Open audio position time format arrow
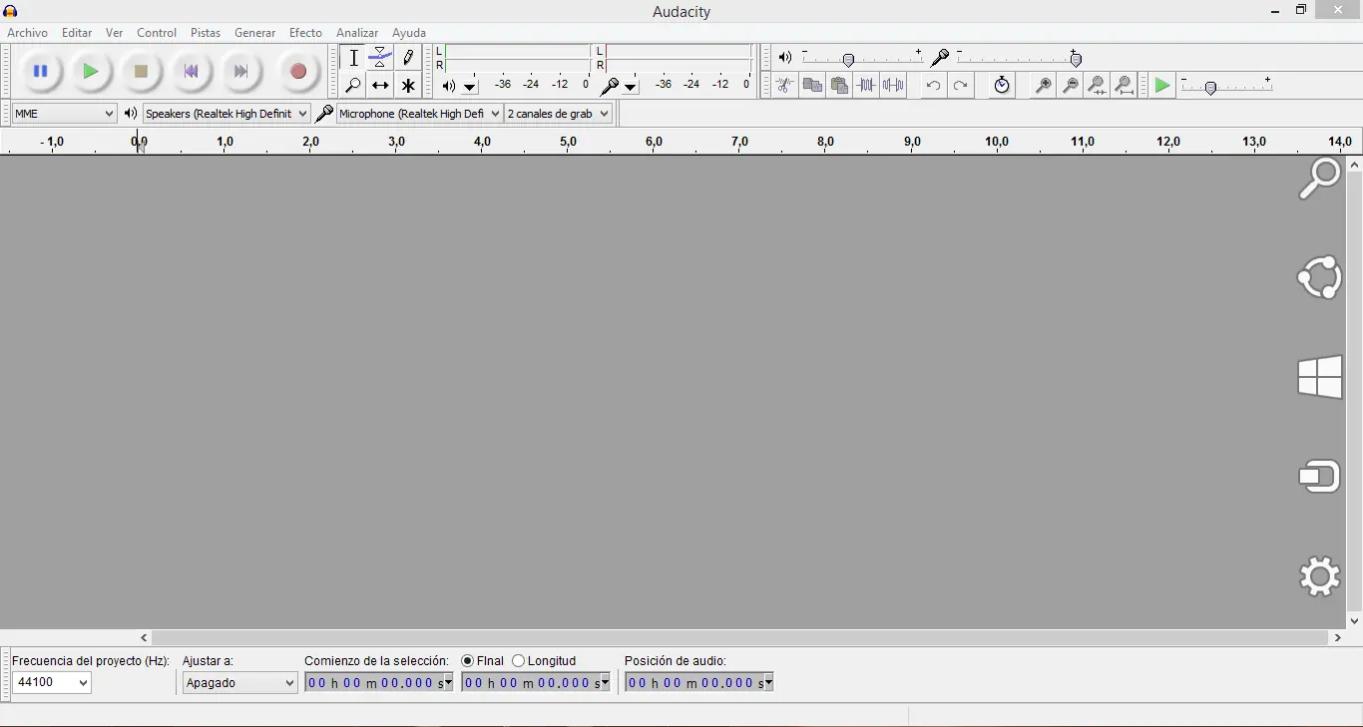The height and width of the screenshot is (727, 1363). [768, 683]
